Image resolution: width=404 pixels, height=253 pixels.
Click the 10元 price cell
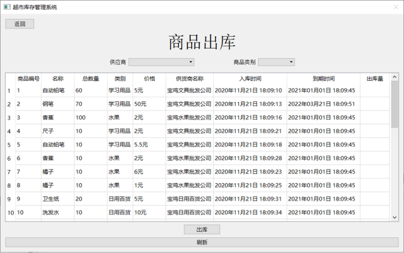tap(149, 213)
